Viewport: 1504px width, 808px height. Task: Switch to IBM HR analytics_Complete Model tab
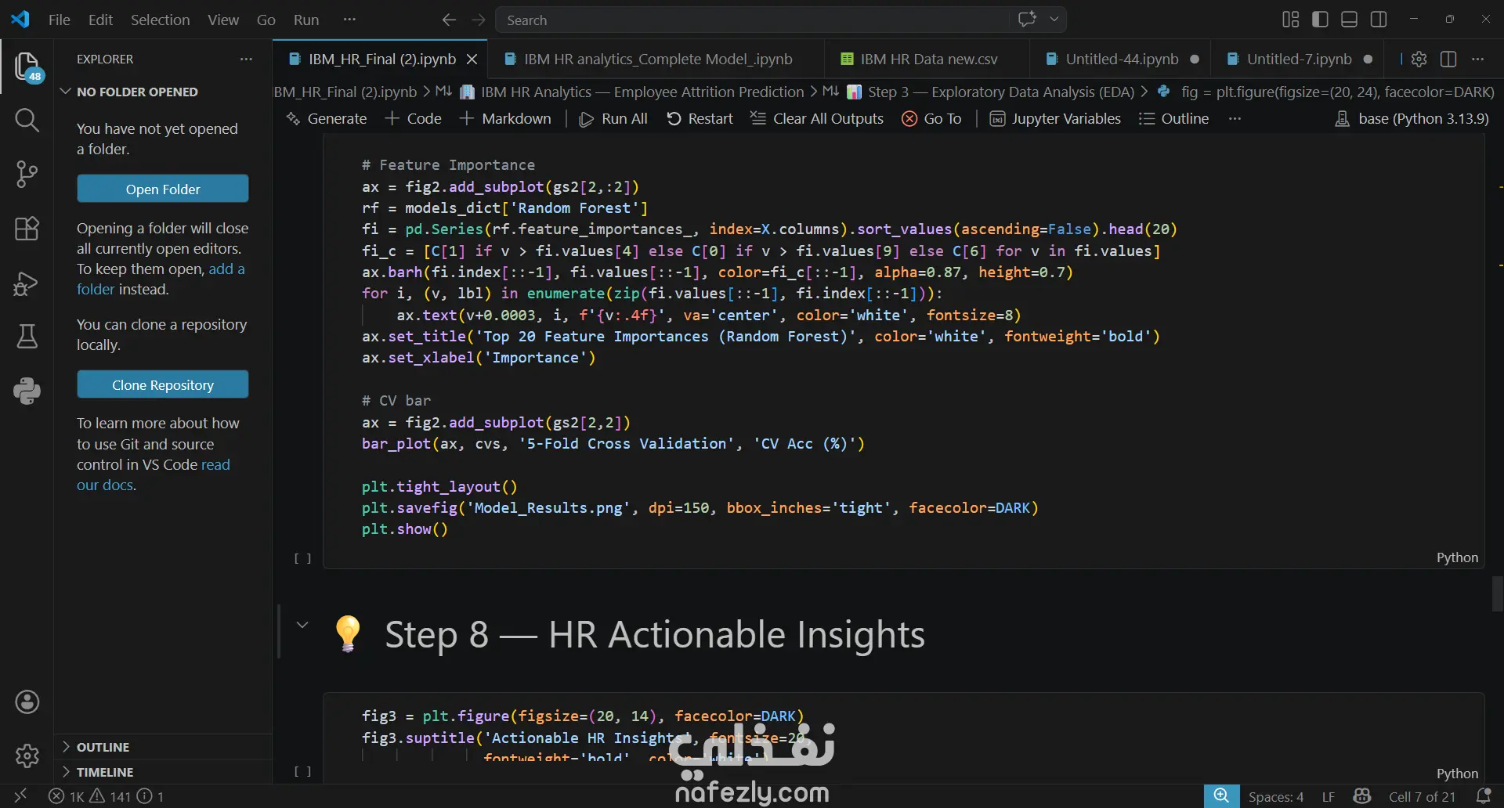point(656,59)
